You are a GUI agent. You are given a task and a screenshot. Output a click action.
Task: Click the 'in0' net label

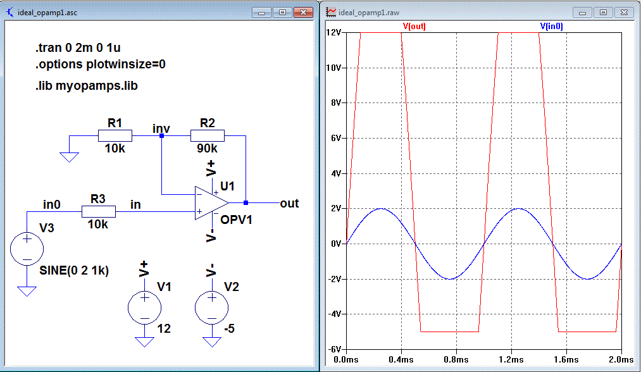tap(52, 204)
